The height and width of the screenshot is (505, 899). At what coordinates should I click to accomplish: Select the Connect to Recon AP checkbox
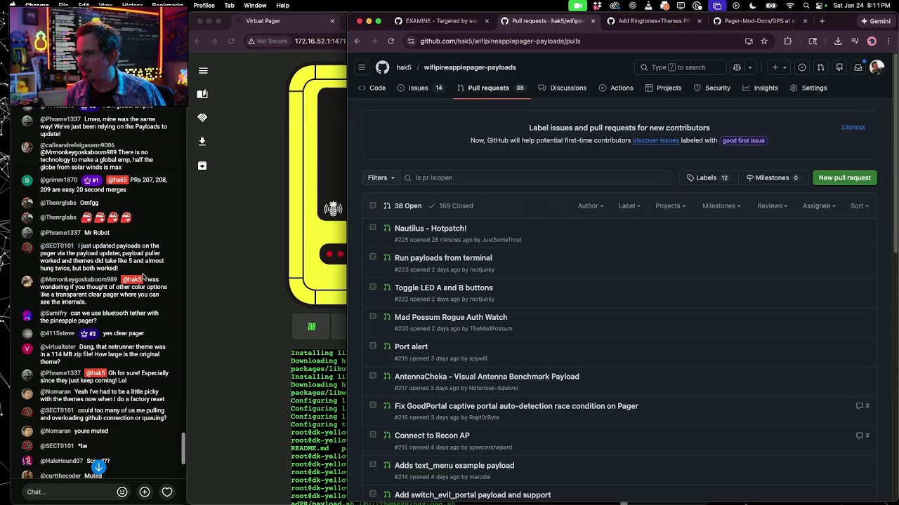(x=373, y=435)
